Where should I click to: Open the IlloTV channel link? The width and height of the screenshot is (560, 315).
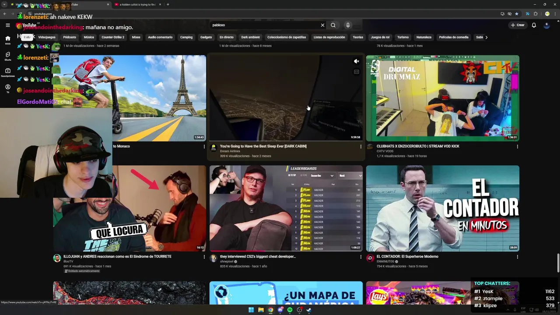coord(68,262)
